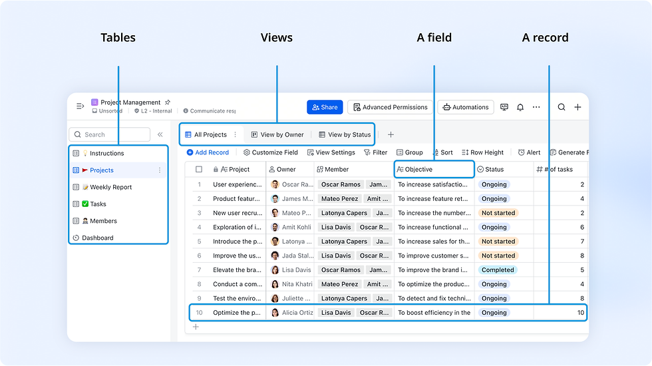Click 'To boost efficiency in the' objective cell

[434, 312]
